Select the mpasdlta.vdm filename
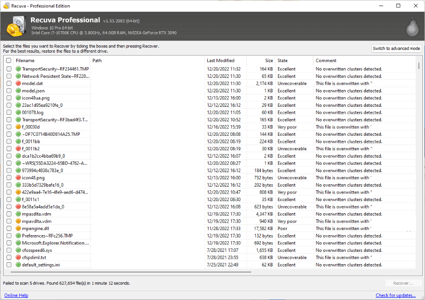Image resolution: width=425 pixels, height=300 pixels. [36, 214]
